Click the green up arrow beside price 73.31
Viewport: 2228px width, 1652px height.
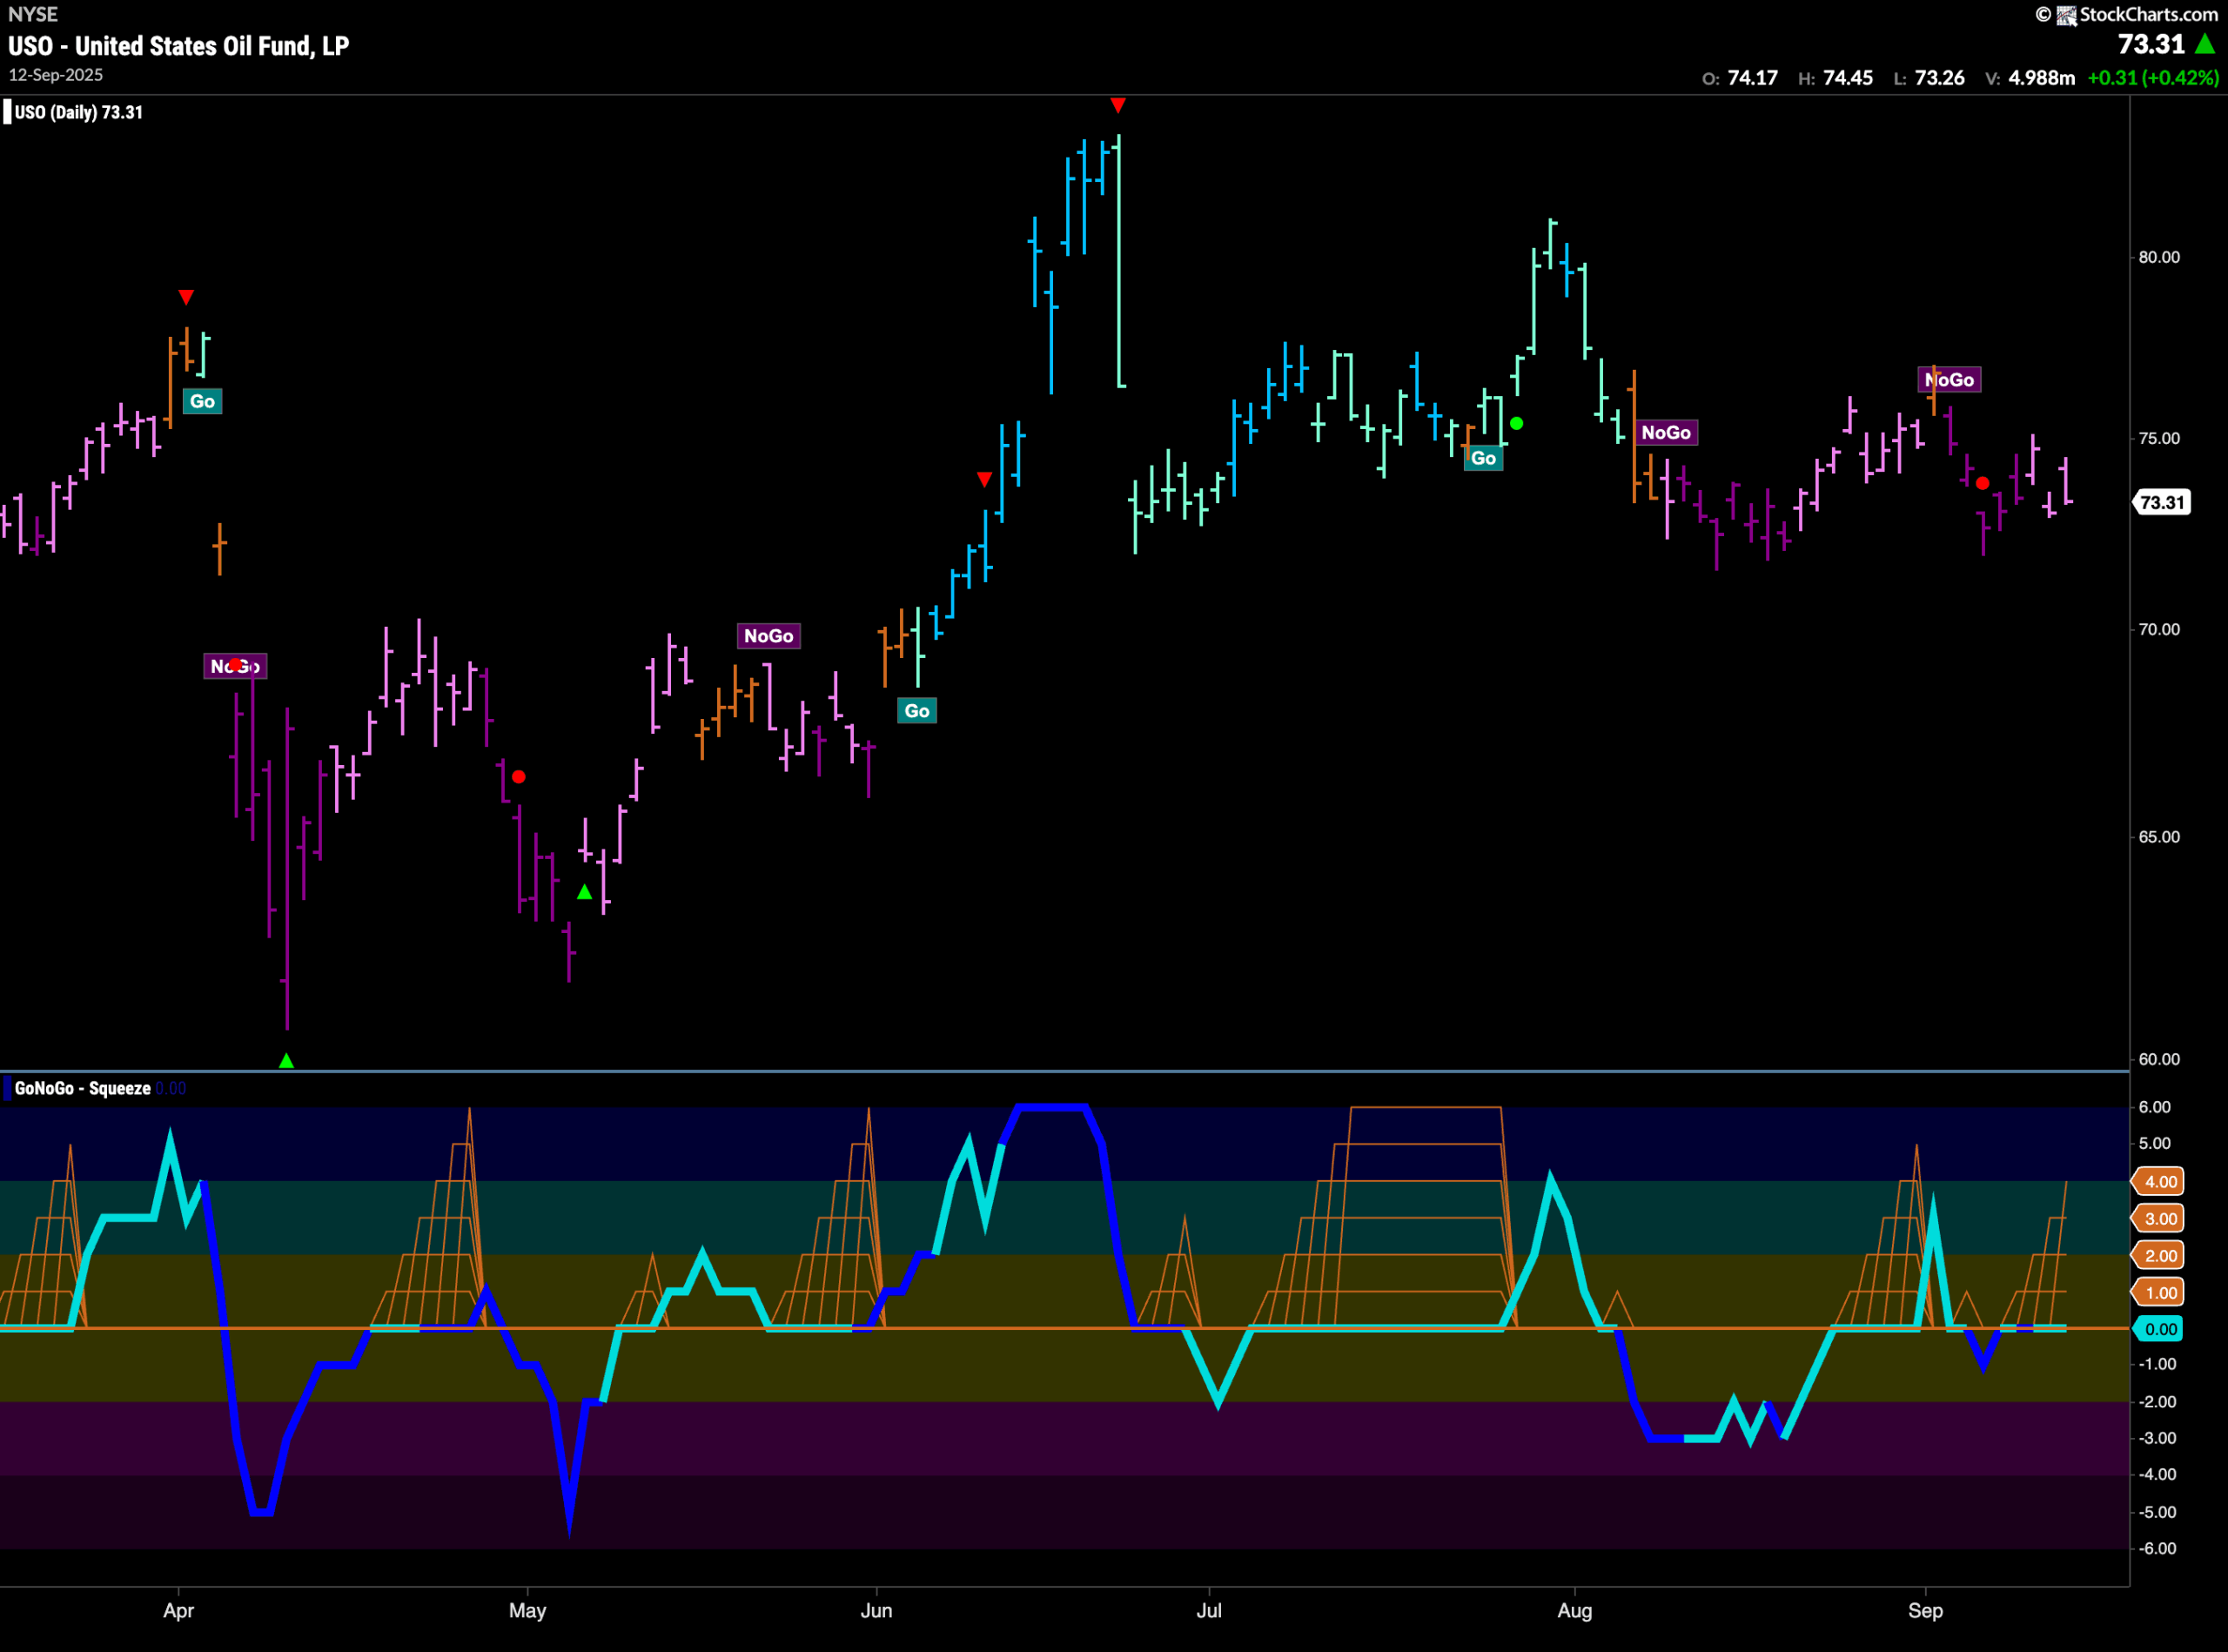[x=2204, y=44]
